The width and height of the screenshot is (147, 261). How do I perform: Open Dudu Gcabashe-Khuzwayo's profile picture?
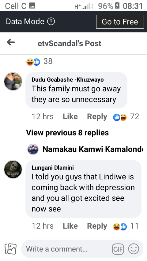coord(13,81)
